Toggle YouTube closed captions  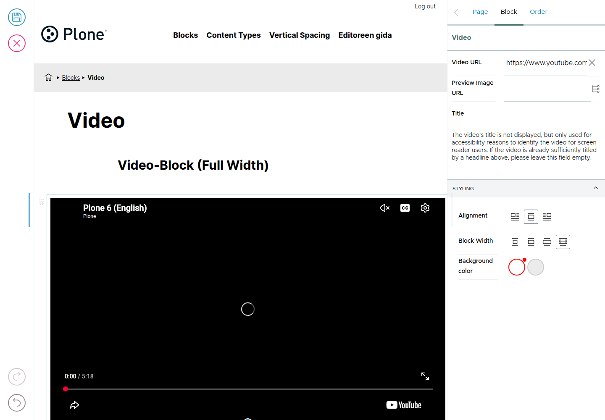pos(405,208)
